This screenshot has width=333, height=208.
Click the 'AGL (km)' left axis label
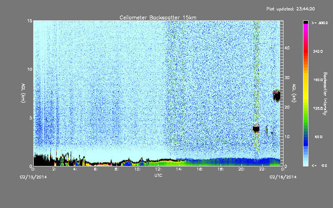tap(23, 93)
